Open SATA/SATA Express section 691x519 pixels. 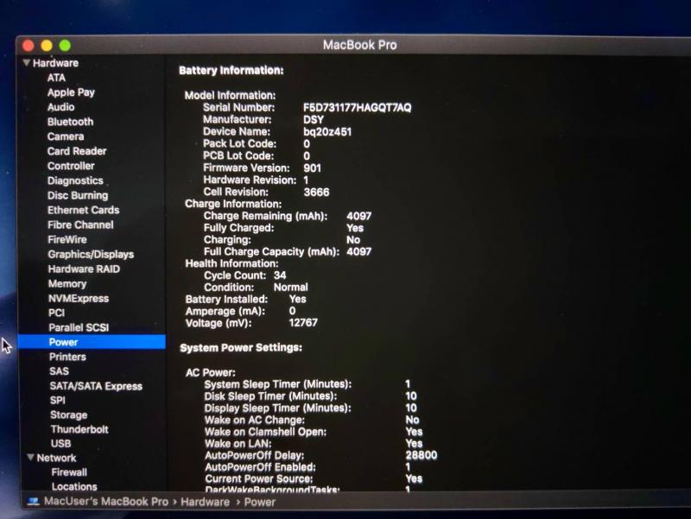pyautogui.click(x=96, y=386)
